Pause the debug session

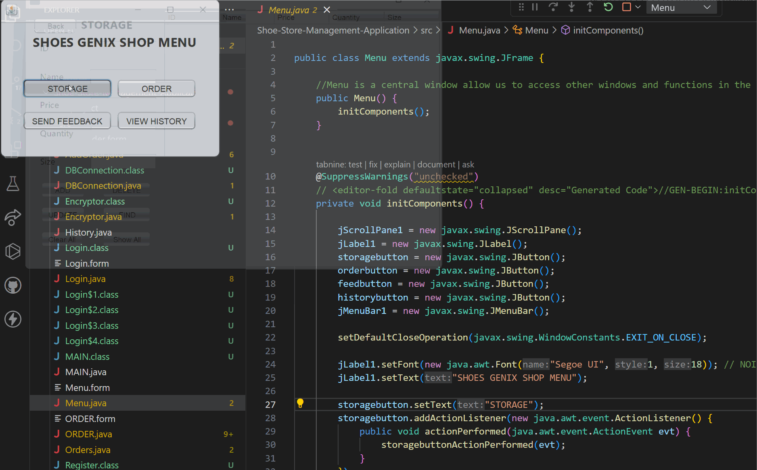point(535,7)
